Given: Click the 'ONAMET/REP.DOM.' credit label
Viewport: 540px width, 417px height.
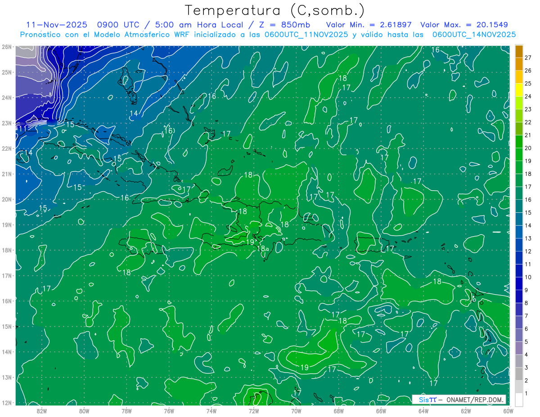Looking at the screenshot, I should click(x=475, y=399).
